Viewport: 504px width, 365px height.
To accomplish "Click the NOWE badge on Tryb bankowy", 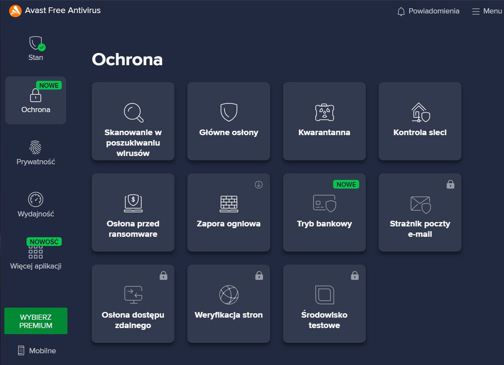I will [346, 184].
